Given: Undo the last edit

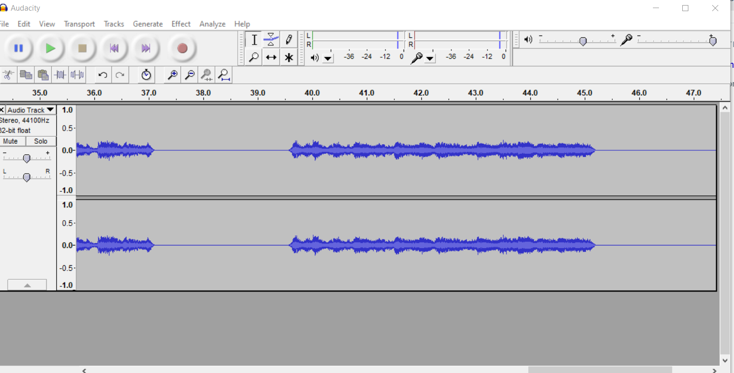Looking at the screenshot, I should pyautogui.click(x=102, y=75).
